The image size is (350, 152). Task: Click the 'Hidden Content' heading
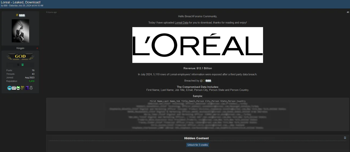coord(196,138)
